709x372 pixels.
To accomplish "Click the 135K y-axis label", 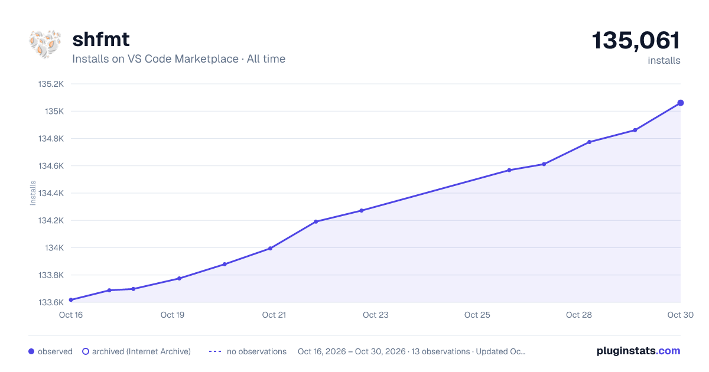I will tap(54, 111).
